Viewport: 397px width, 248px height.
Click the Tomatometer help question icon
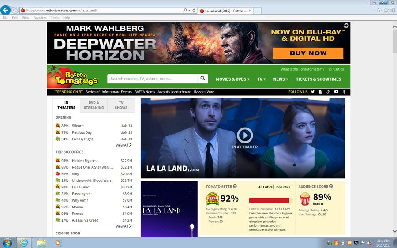[235, 186]
